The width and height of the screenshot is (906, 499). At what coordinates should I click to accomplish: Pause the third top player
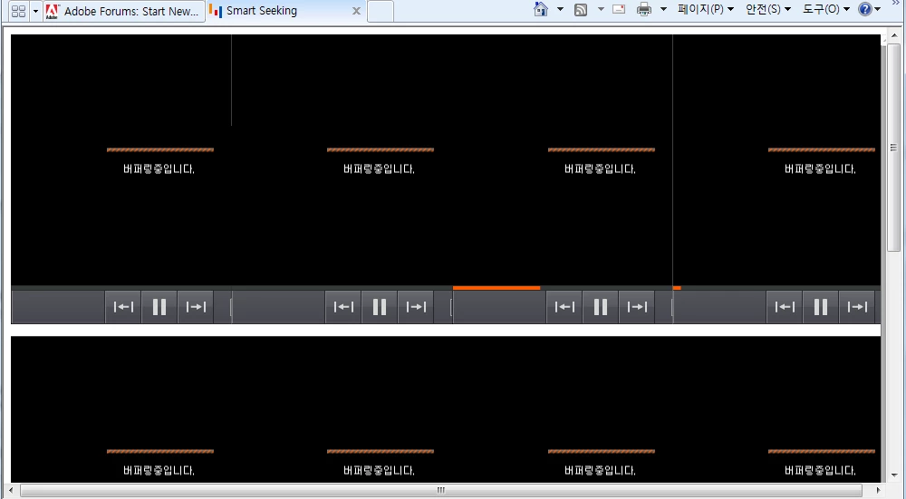tap(601, 307)
